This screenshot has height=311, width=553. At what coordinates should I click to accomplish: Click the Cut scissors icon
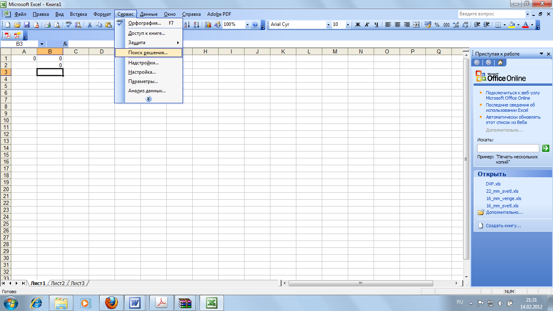point(89,25)
